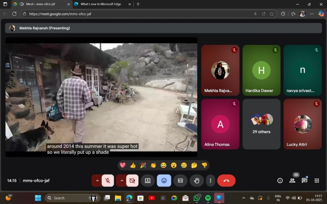Open the activities grid icon
This screenshot has height=204, width=327.
tap(317, 180)
